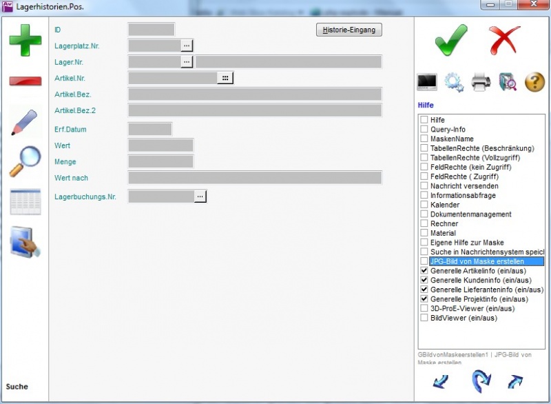The width and height of the screenshot is (551, 404).
Task: Click the Historie-Eingang button
Action: pos(349,30)
